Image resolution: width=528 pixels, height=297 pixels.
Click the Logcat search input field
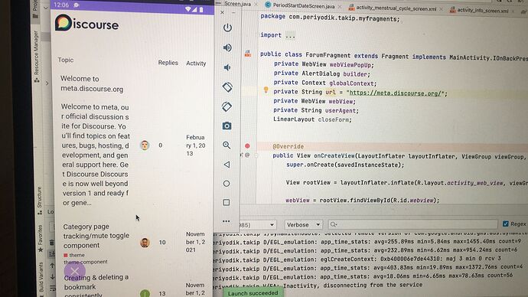pyautogui.click(x=412, y=224)
